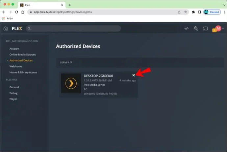
Task: Click the address bar URL
Action: click(63, 12)
